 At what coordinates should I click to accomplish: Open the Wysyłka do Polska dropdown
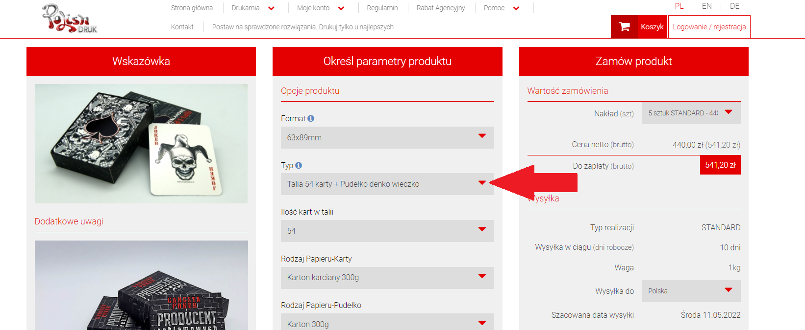(x=691, y=291)
